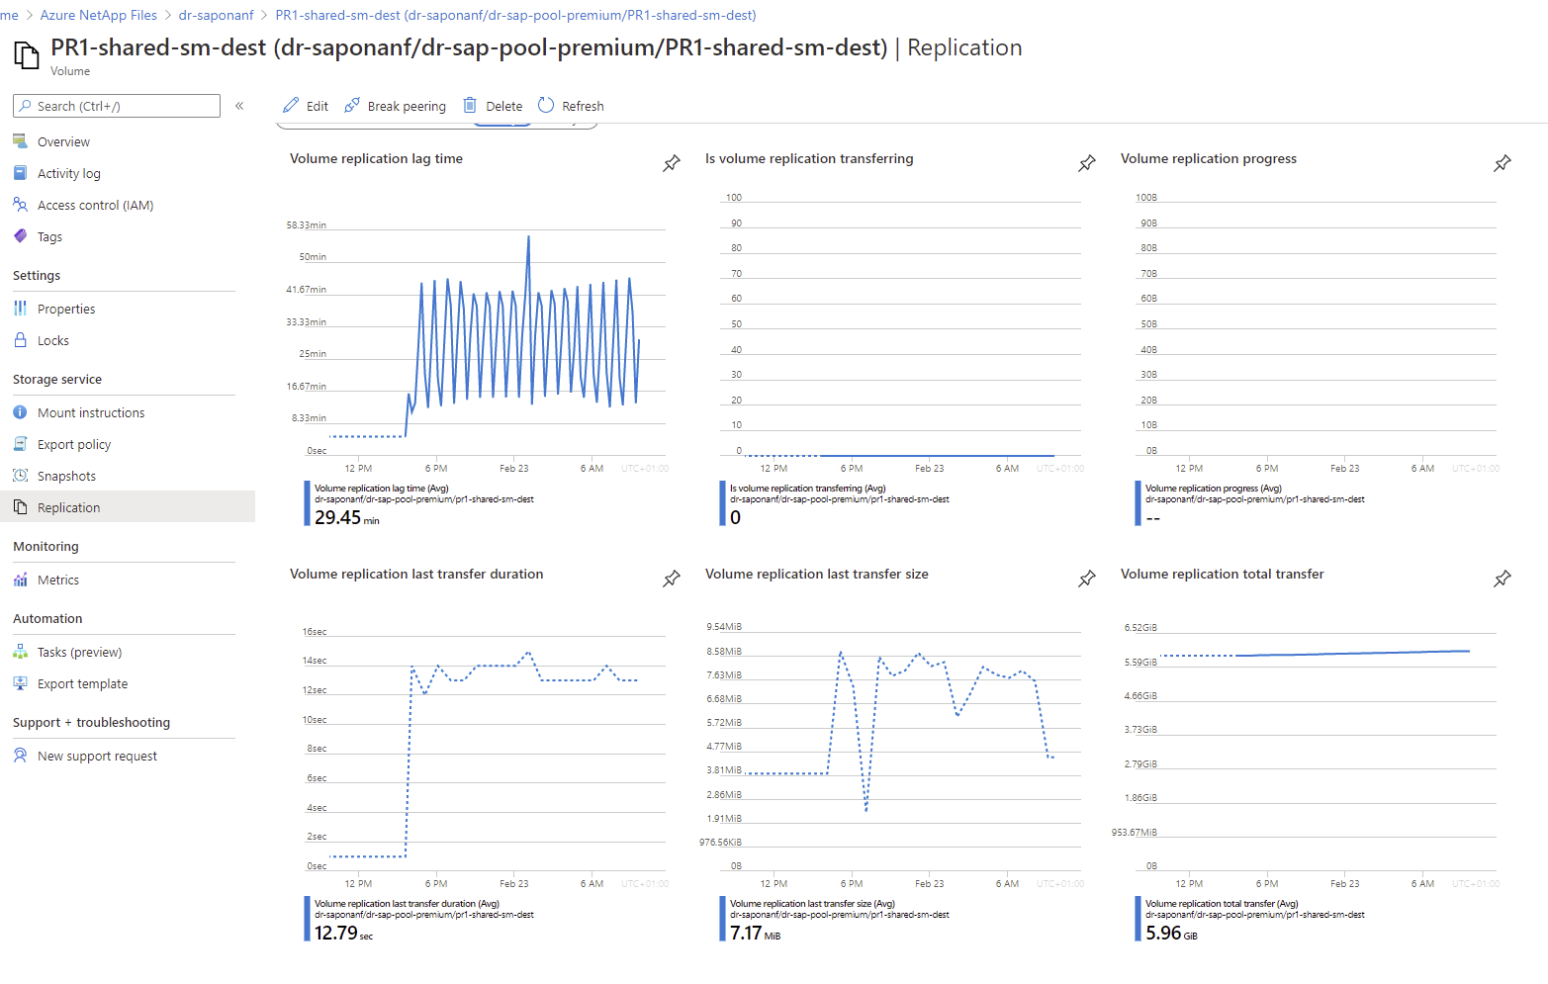The width and height of the screenshot is (1548, 984).
Task: Open the Overview menu item
Action: [63, 142]
